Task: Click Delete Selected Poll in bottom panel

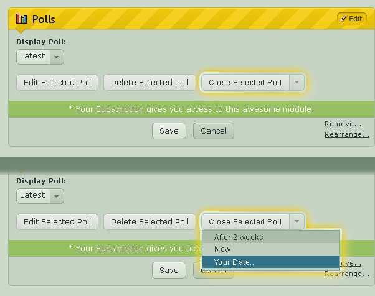Action: [x=150, y=222]
